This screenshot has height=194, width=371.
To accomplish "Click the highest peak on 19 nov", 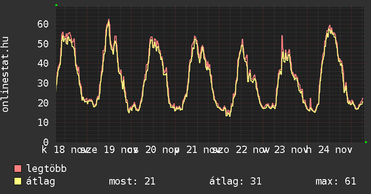I will click(109, 20).
